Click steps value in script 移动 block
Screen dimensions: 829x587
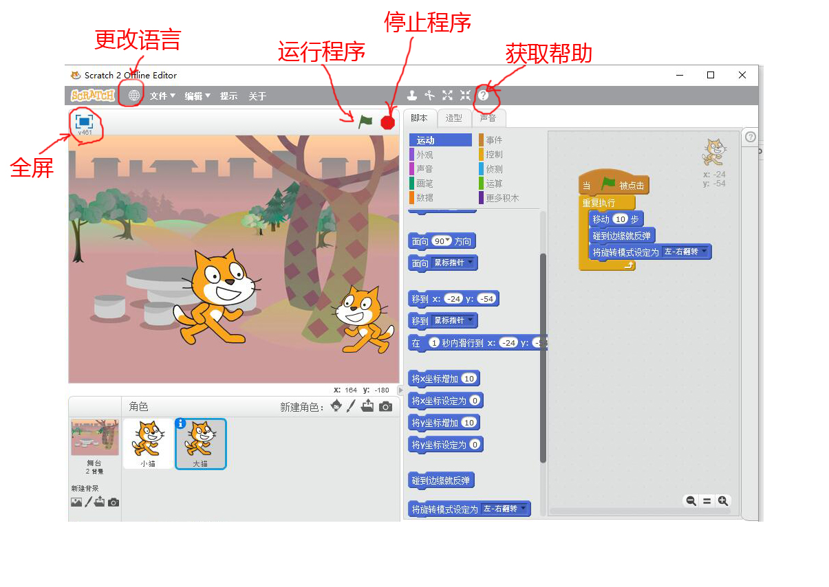pyautogui.click(x=621, y=219)
